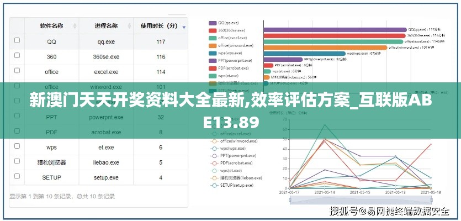The width and height of the screenshot is (461, 221).
Task: Toggle 猎豹浏览器(liebao.exe) legend in line chart
Action: (x=236, y=178)
